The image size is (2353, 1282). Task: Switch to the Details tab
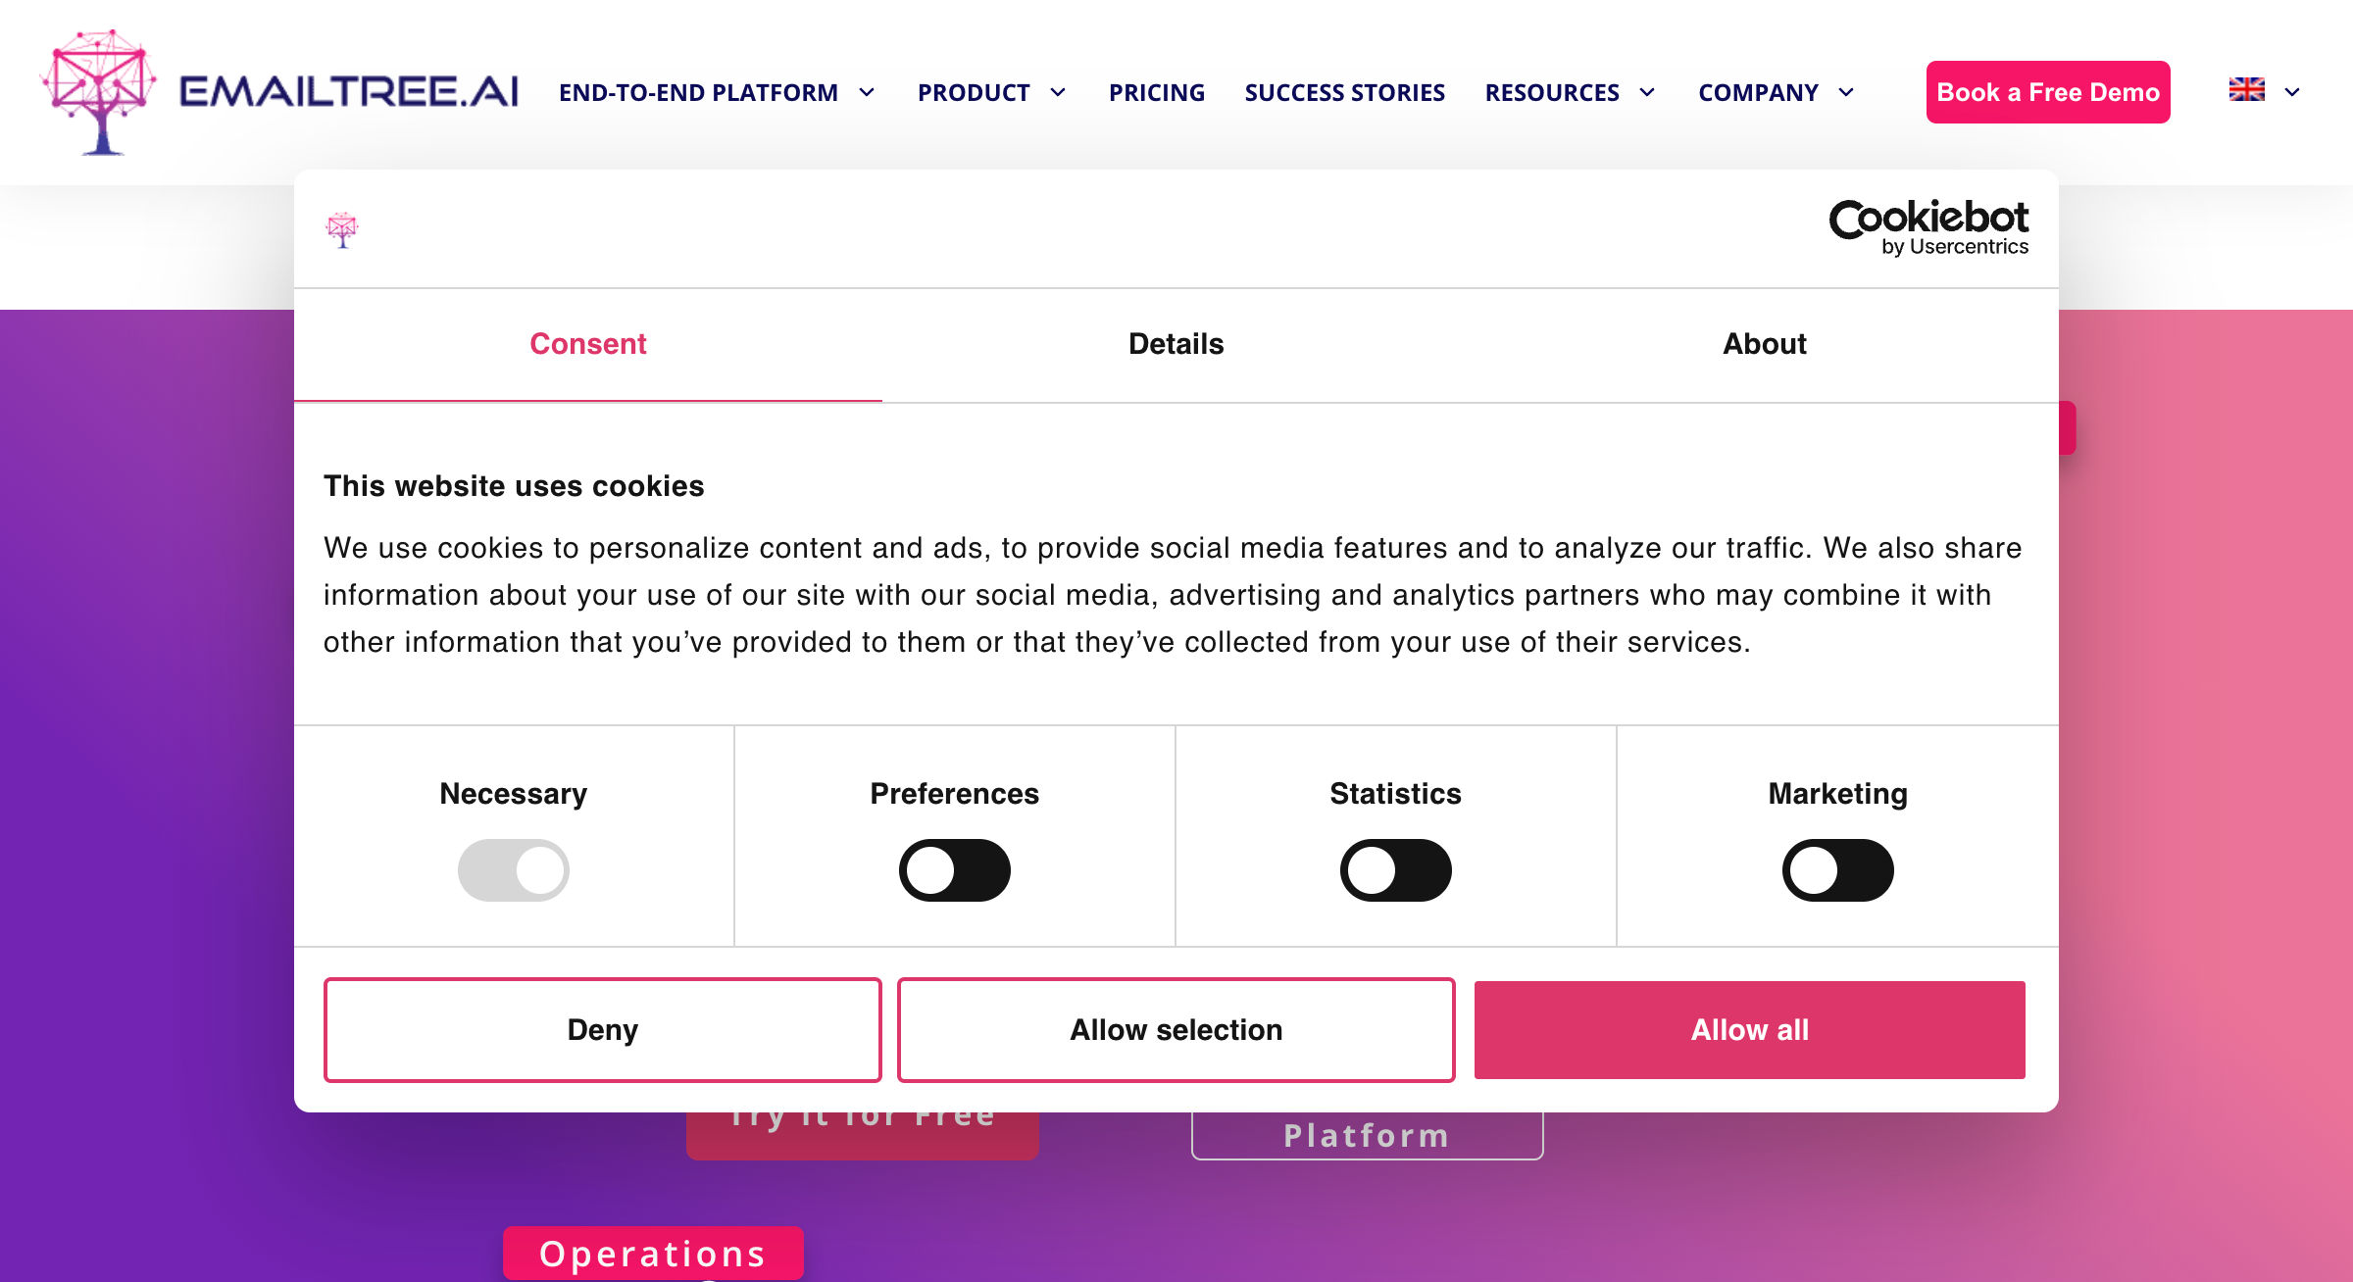[1176, 344]
